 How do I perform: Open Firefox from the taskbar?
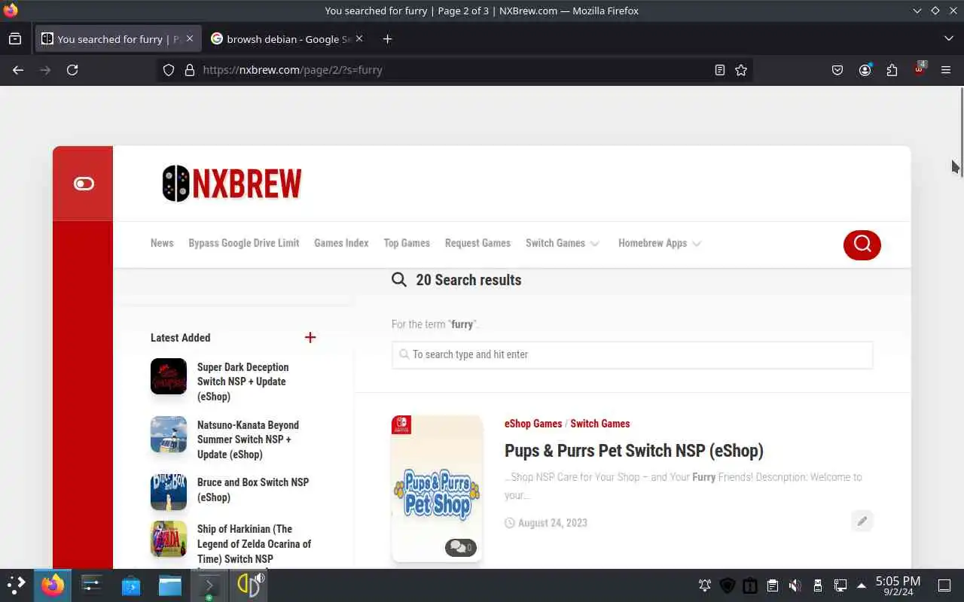click(53, 585)
